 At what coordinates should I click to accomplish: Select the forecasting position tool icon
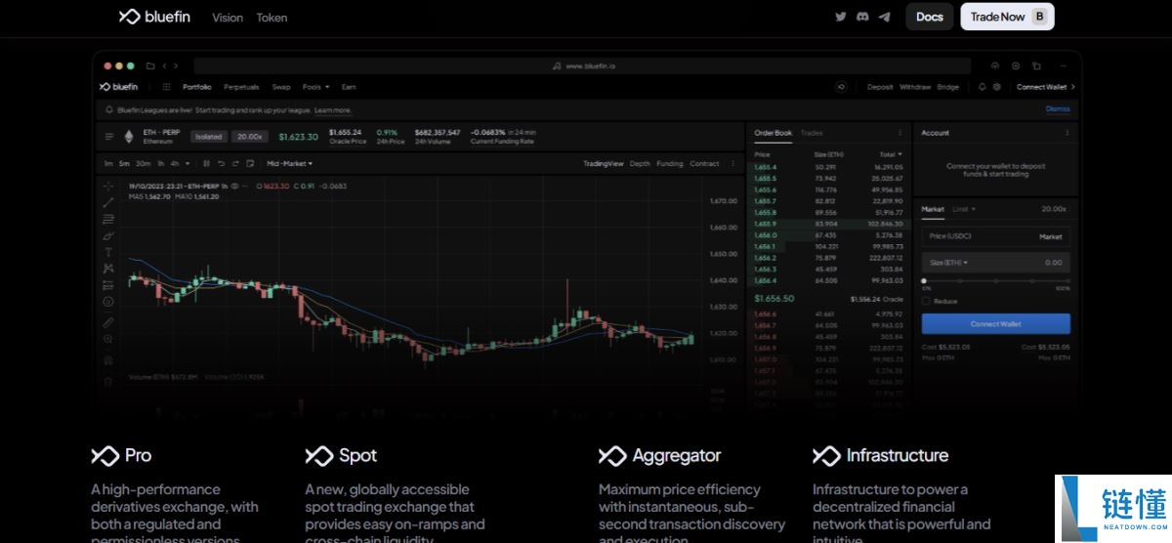108,285
